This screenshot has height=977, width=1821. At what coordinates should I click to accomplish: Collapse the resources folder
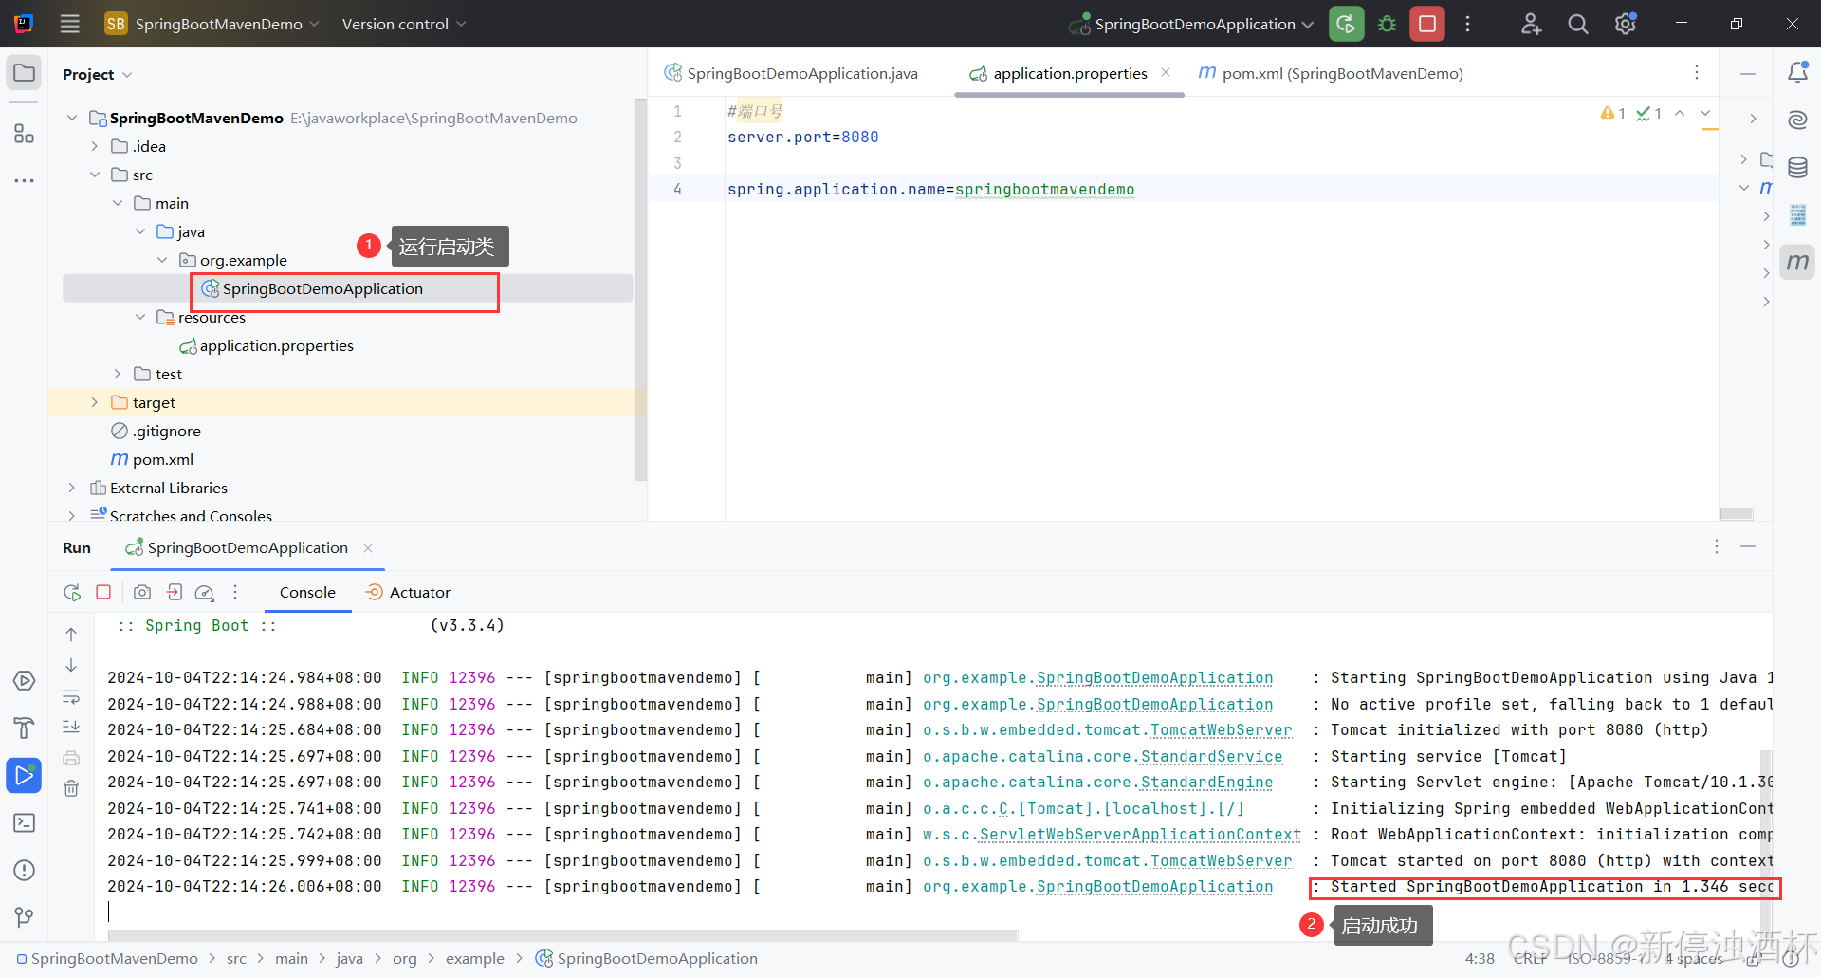point(139,317)
